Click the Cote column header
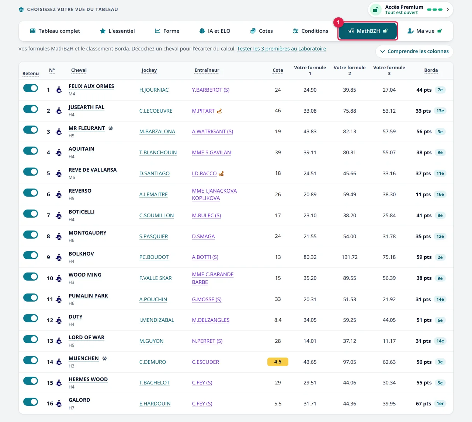 (x=278, y=70)
